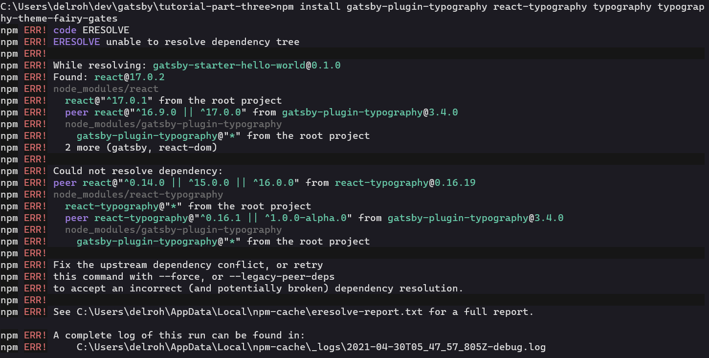Image resolution: width=709 pixels, height=358 pixels.
Task: Click 'hy-theme-fairy-gates' wrapped command line
Action: click(59, 19)
